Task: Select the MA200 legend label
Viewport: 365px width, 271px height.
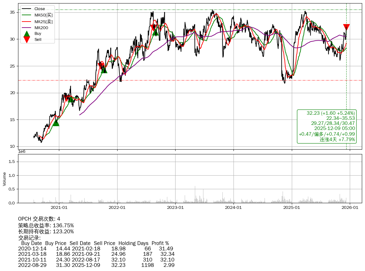Action: coord(41,28)
